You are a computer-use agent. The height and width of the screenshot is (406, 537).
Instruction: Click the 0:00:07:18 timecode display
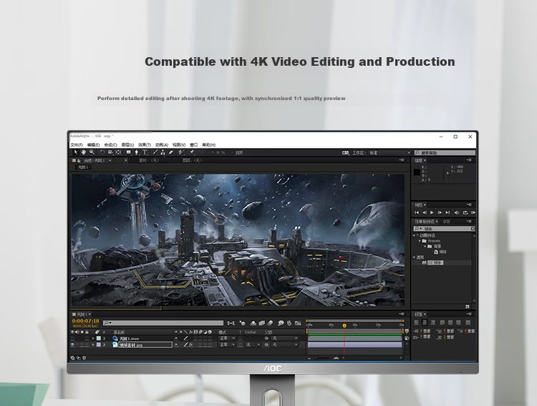pyautogui.click(x=85, y=321)
